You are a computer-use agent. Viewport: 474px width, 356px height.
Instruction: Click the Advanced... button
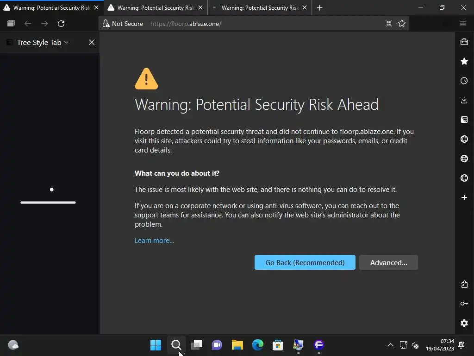tap(388, 262)
